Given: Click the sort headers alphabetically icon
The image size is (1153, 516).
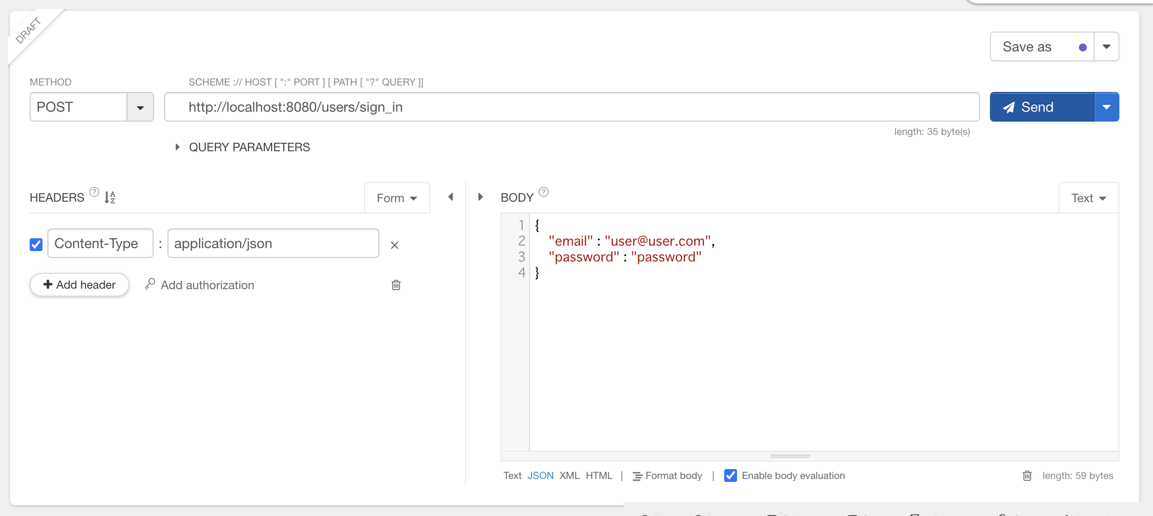Looking at the screenshot, I should tap(110, 197).
